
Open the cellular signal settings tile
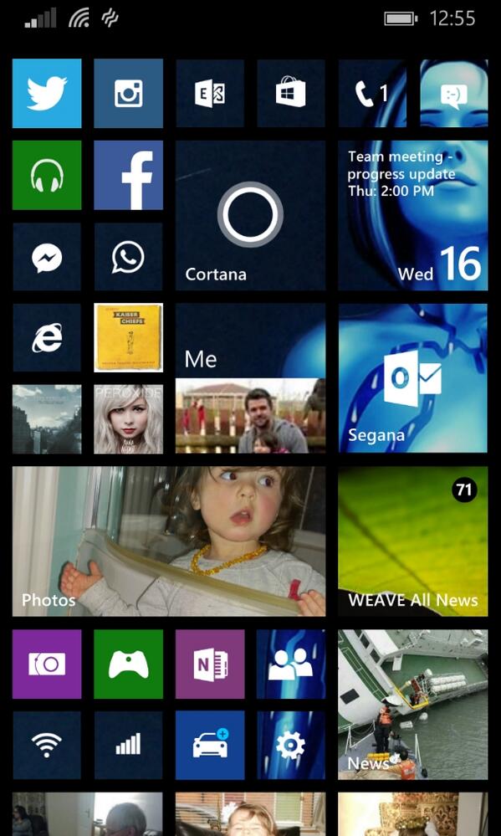[129, 746]
